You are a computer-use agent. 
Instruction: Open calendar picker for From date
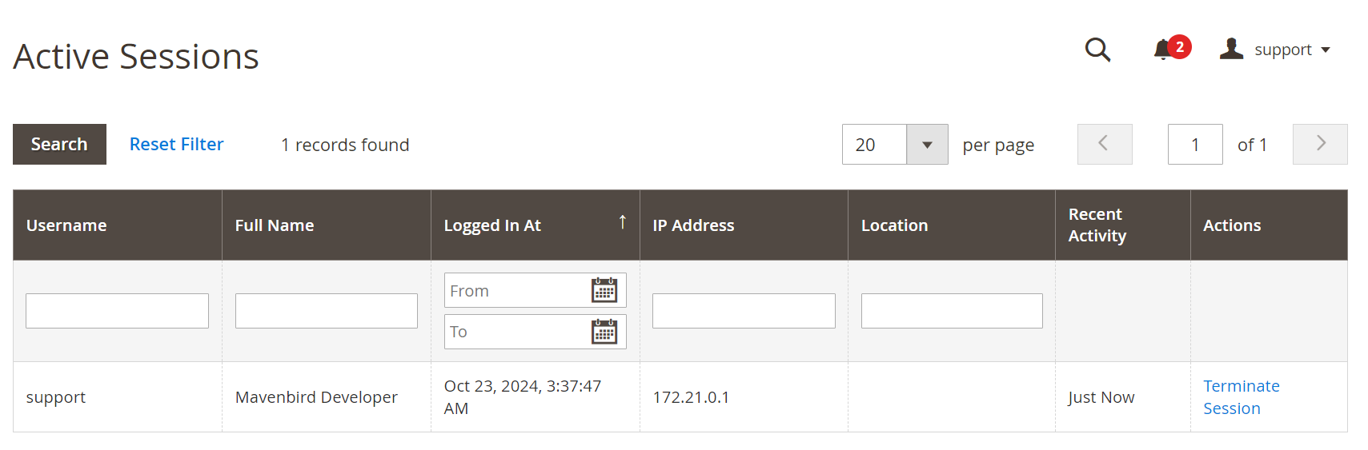point(604,290)
